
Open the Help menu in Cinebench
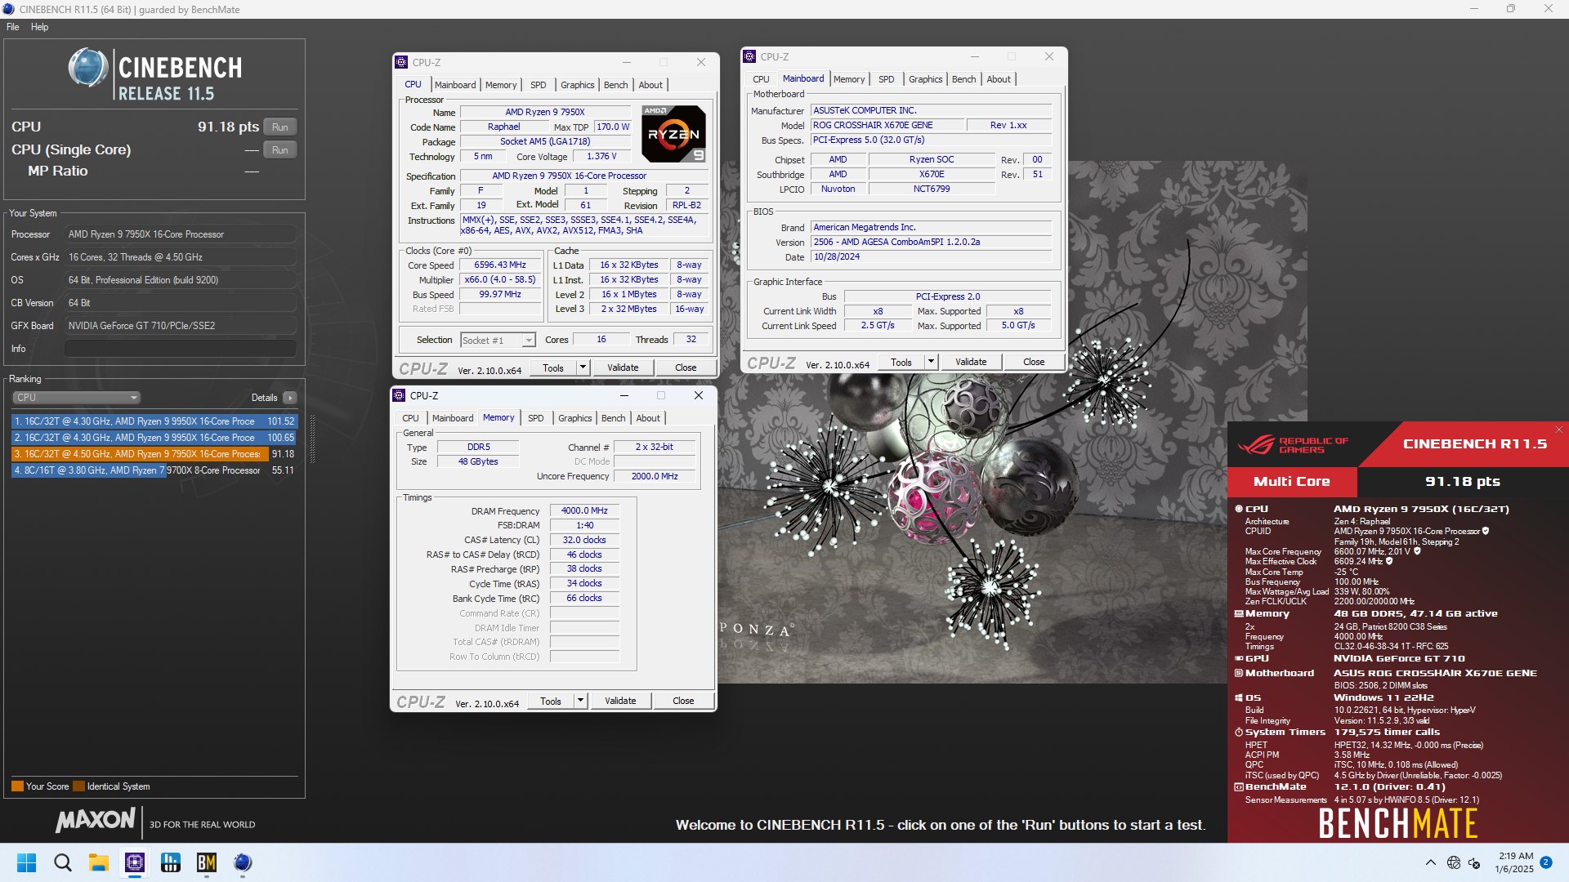pos(40,27)
